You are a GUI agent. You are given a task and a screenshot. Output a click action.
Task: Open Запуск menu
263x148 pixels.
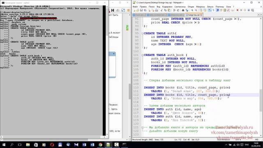click(x=210, y=7)
